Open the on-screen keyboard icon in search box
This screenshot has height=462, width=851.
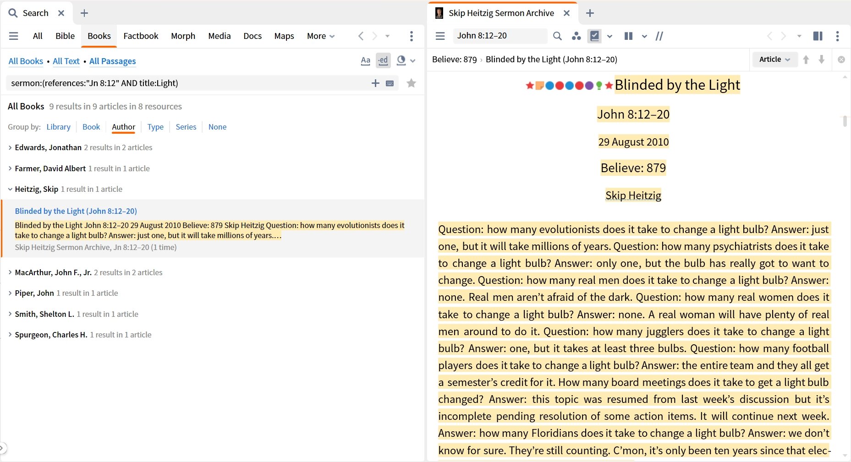coord(390,83)
